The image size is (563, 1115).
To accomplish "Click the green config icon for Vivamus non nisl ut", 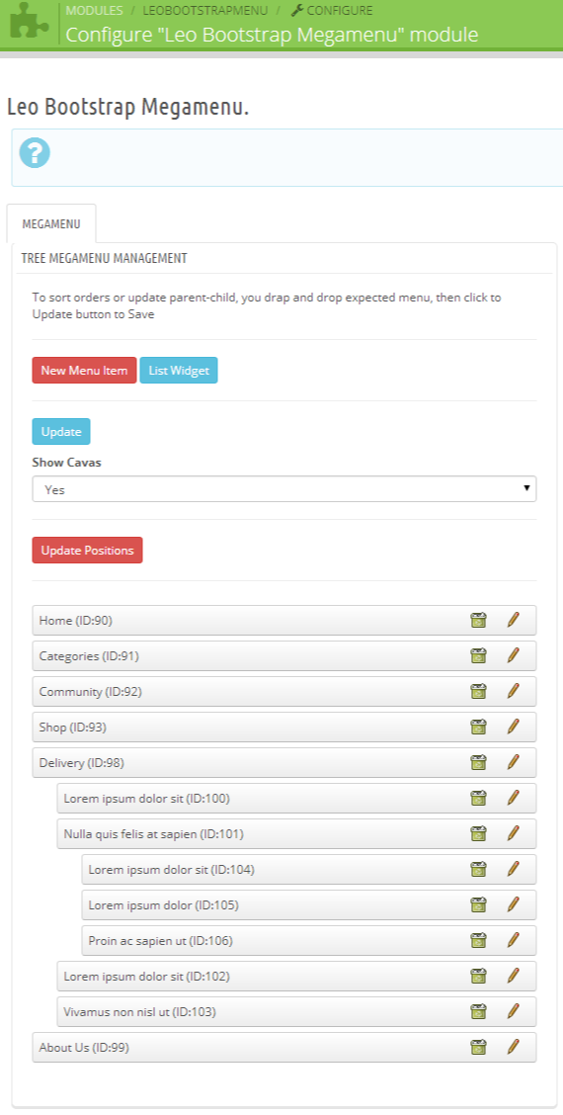I will coord(478,1011).
